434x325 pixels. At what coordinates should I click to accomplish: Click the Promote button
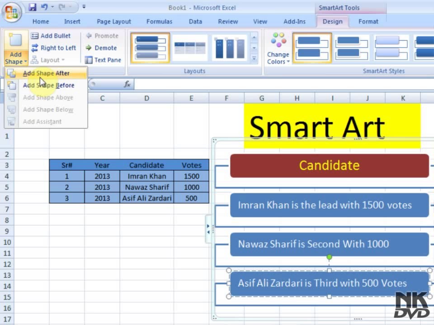pos(102,36)
